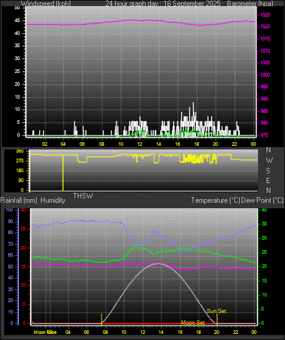The width and height of the screenshot is (285, 340).
Task: Click the Windspeed (kph) axis title
Action: (x=46, y=4)
